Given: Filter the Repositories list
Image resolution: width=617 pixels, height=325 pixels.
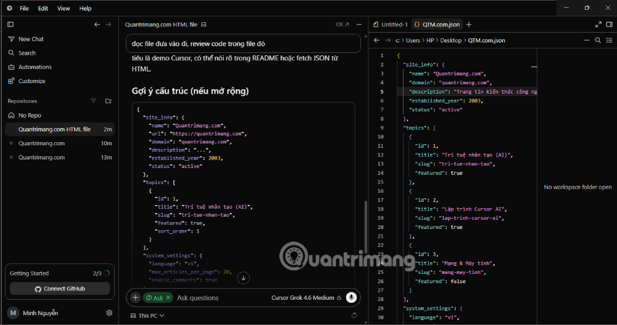Looking at the screenshot, I should pos(94,101).
